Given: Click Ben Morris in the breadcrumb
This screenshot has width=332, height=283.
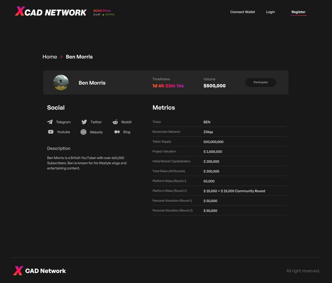Looking at the screenshot, I should [x=79, y=57].
